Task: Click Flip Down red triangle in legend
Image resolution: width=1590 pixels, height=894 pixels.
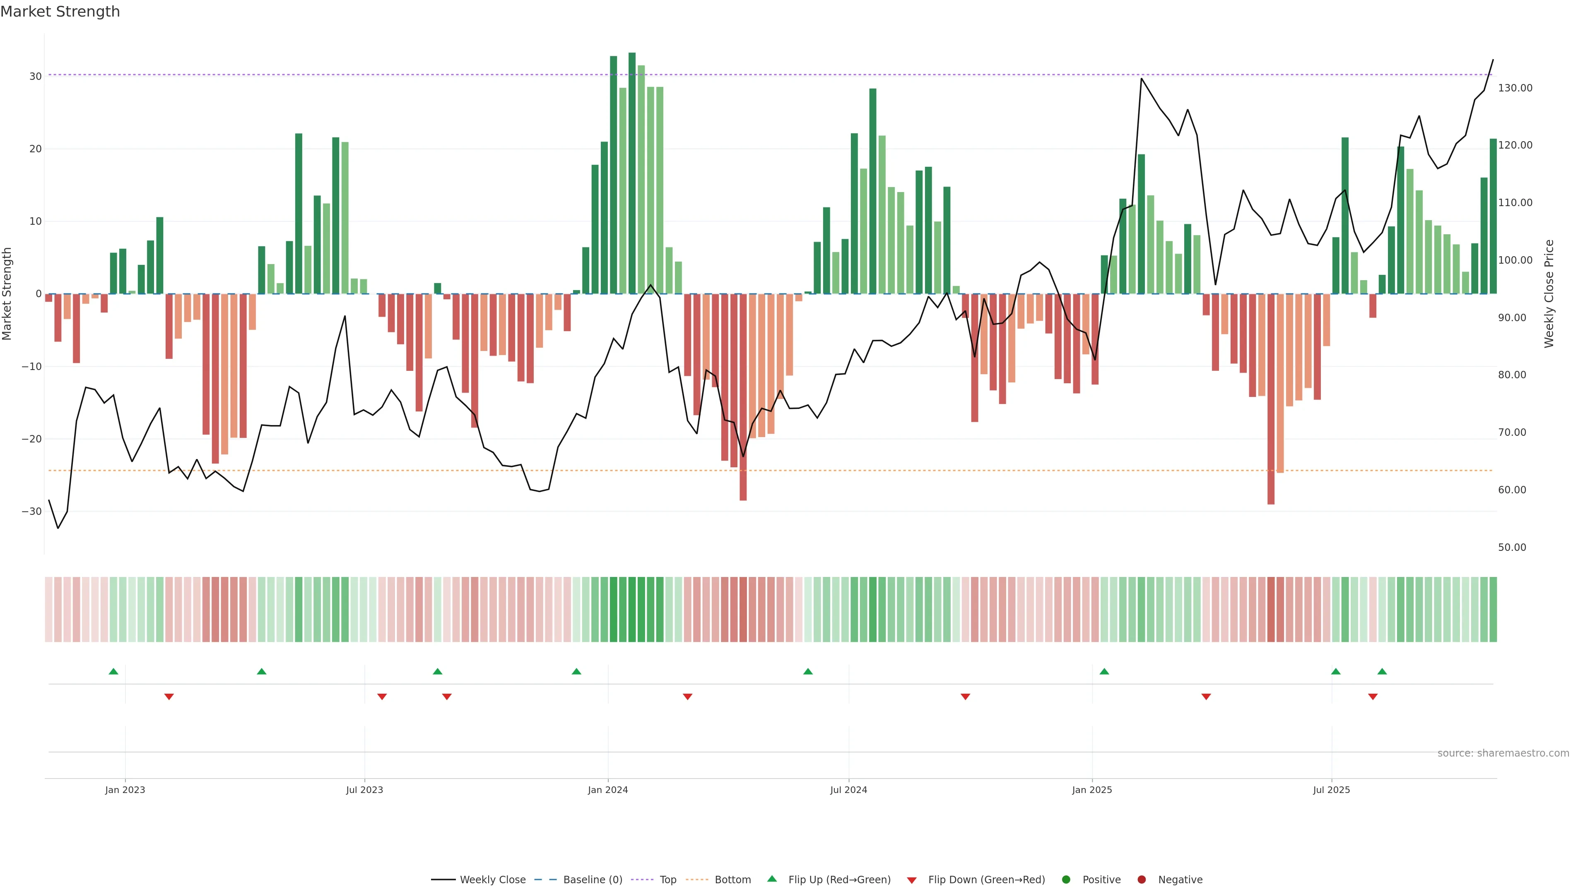Action: pos(912,880)
